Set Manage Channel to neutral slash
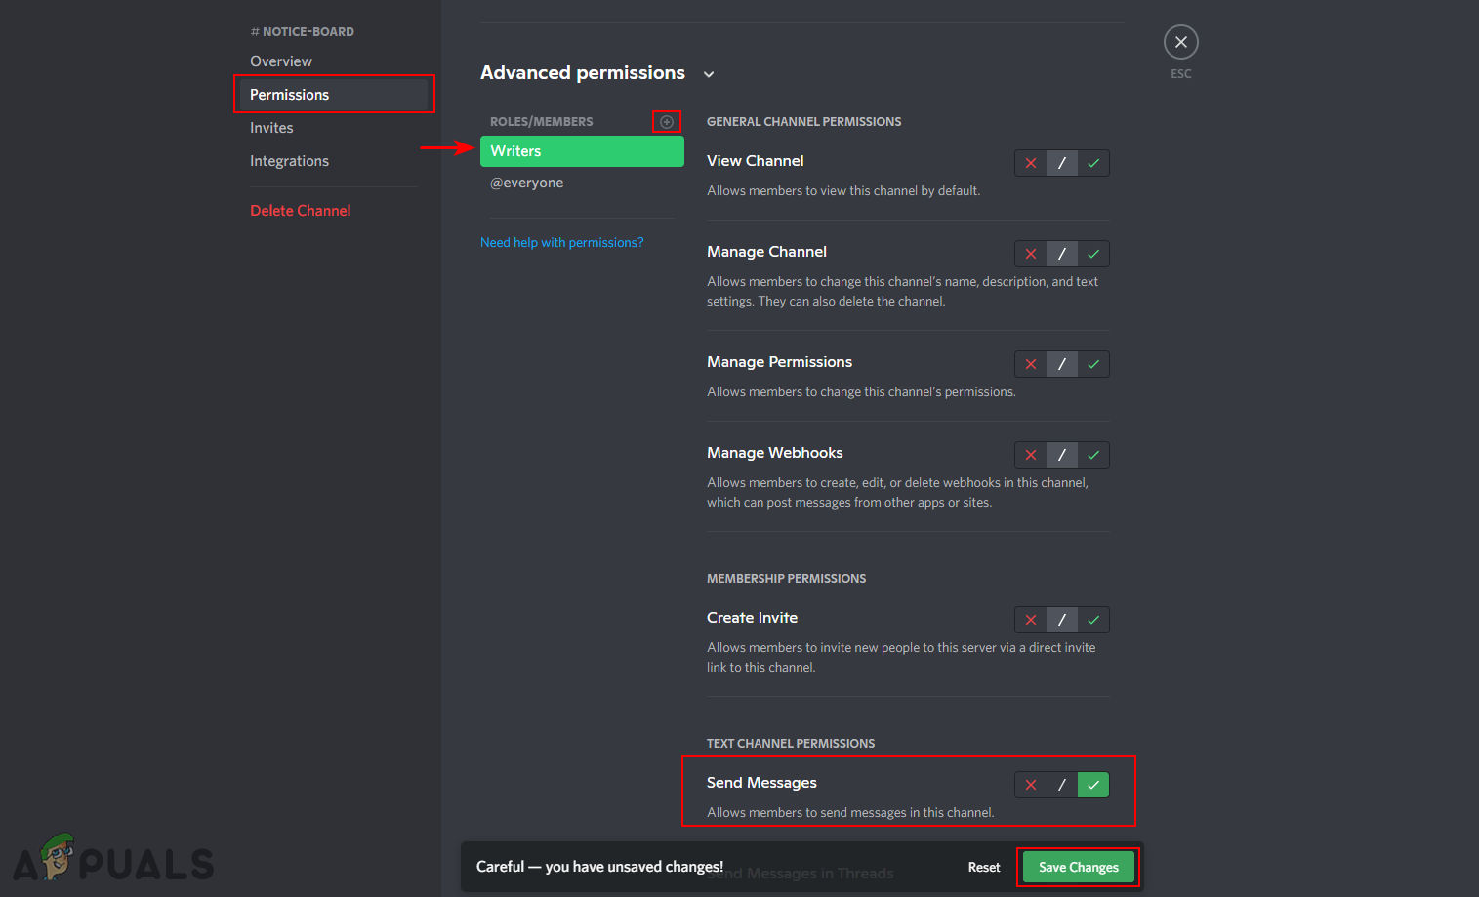Viewport: 1479px width, 897px height. click(1062, 254)
